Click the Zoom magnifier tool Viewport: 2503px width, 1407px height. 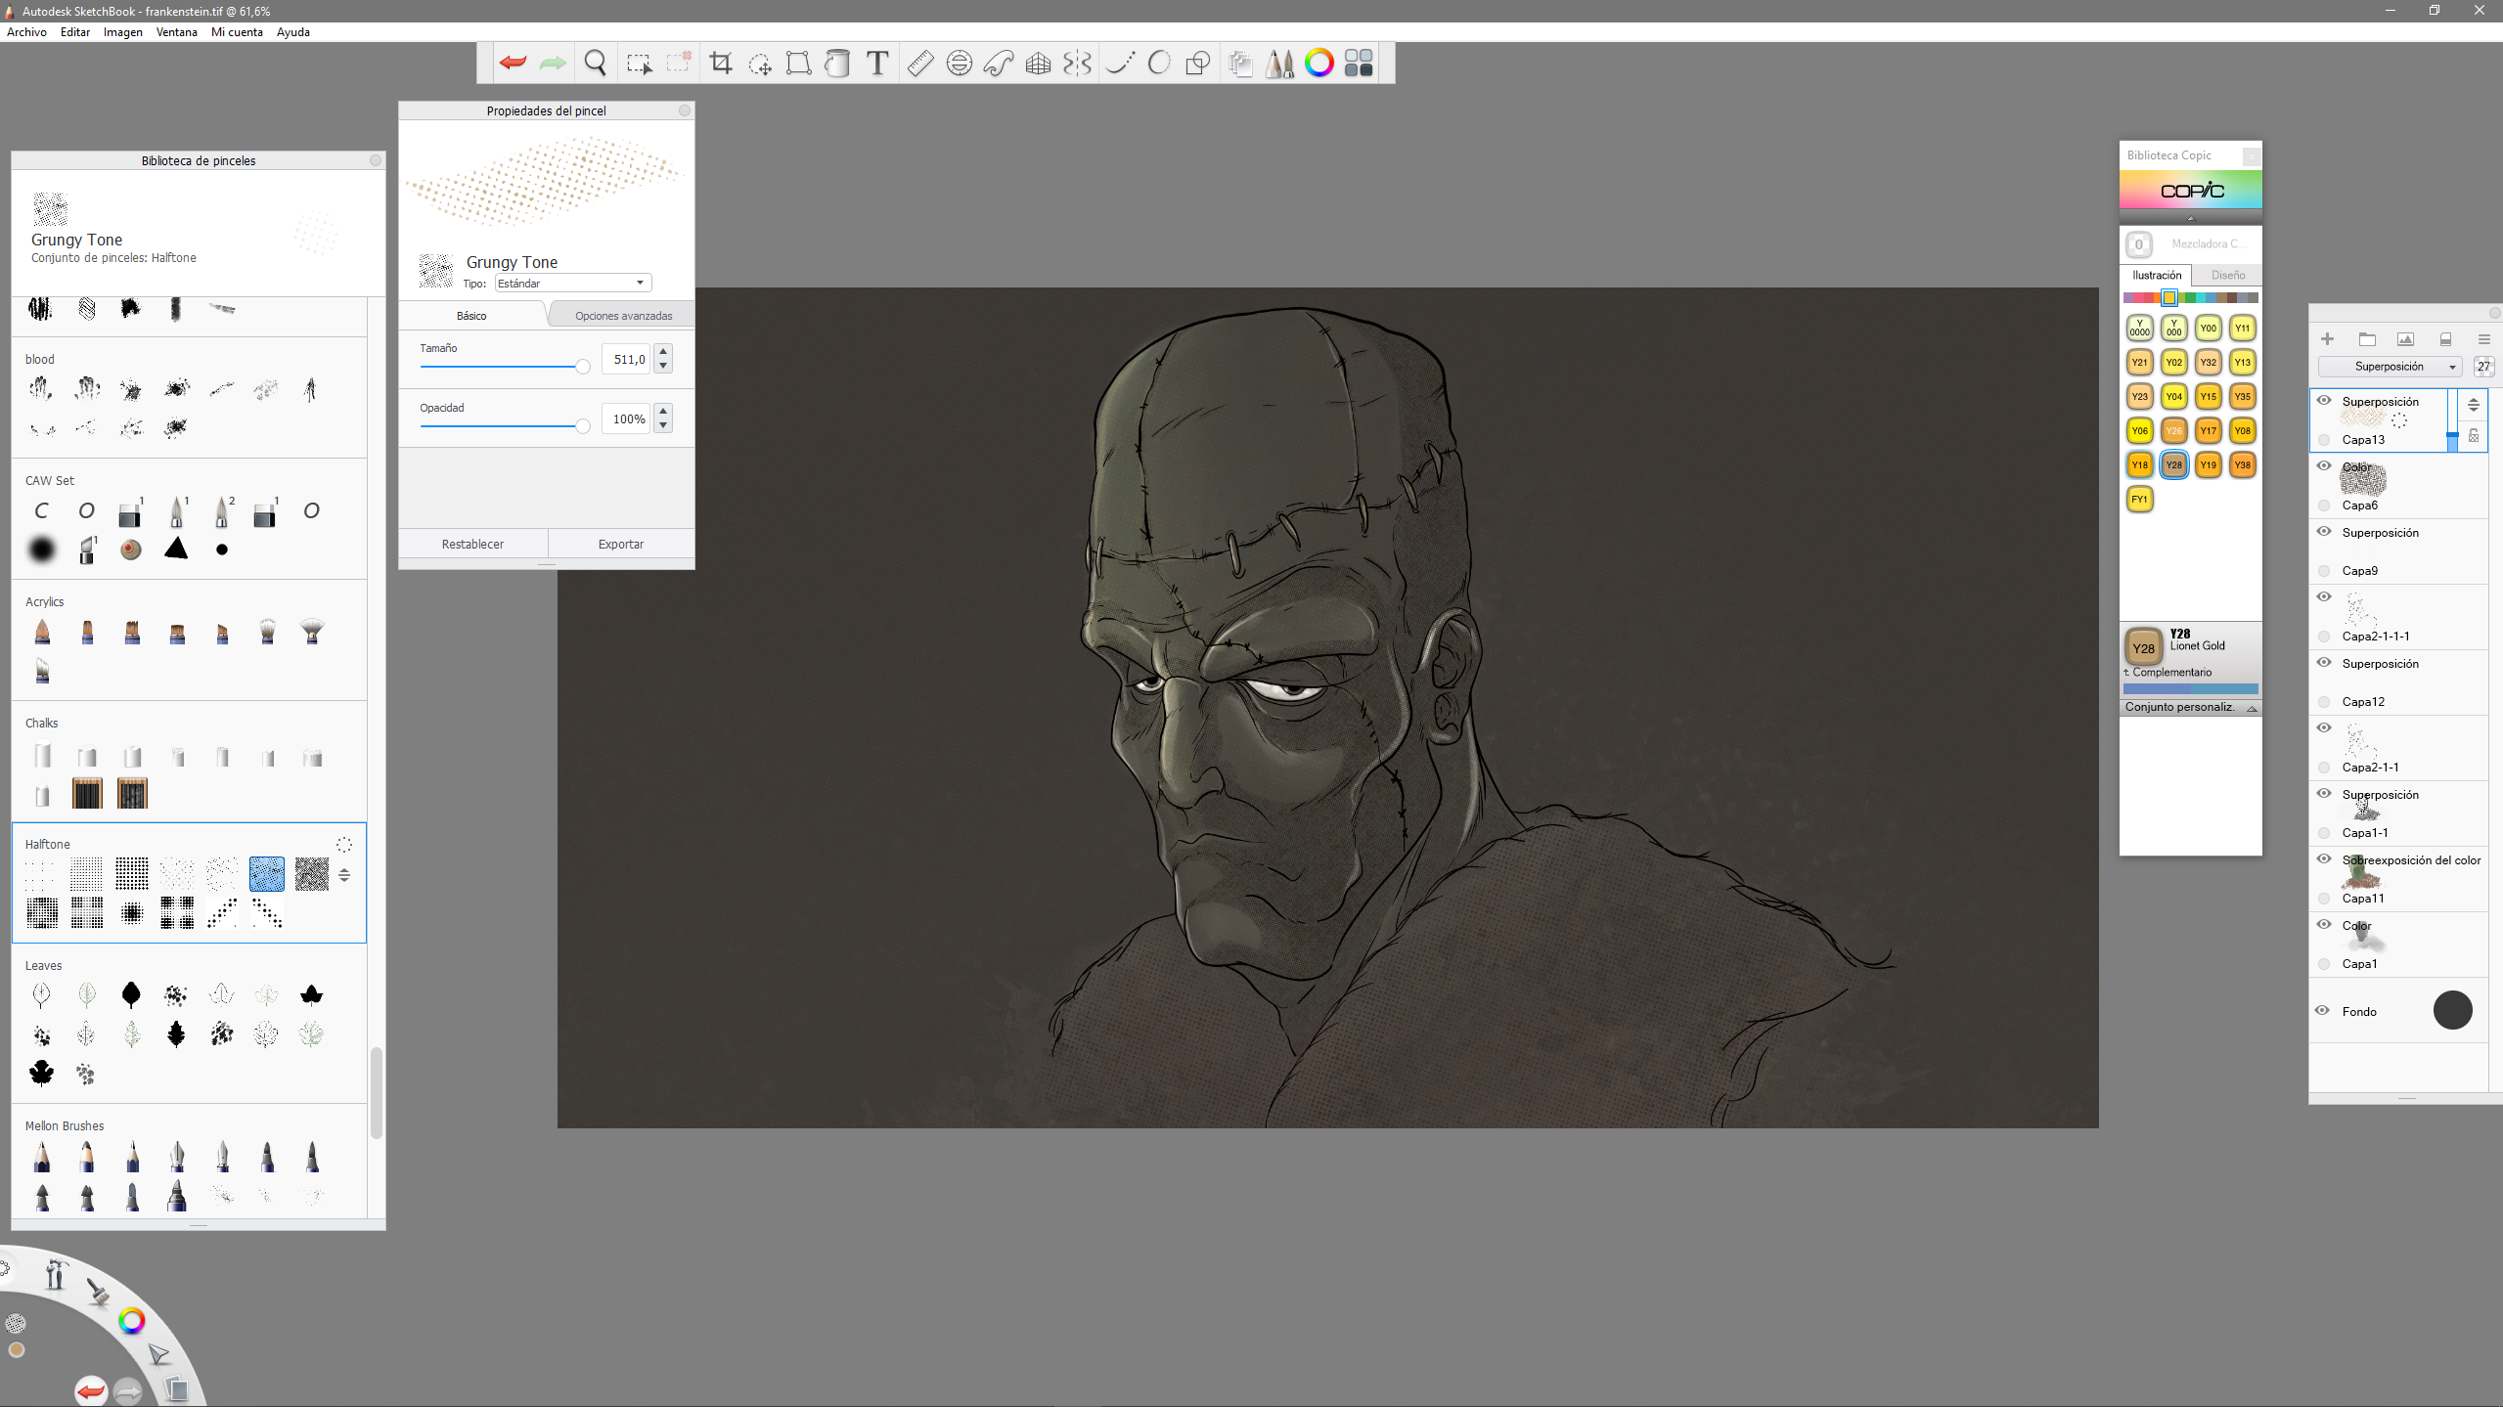pos(595,64)
